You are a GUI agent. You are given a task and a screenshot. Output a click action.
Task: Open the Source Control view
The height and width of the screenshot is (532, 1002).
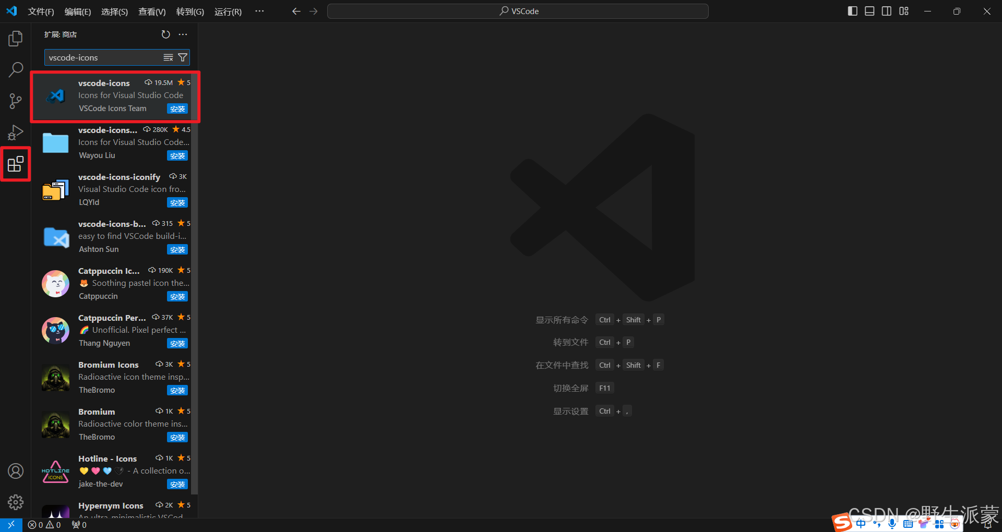point(16,101)
